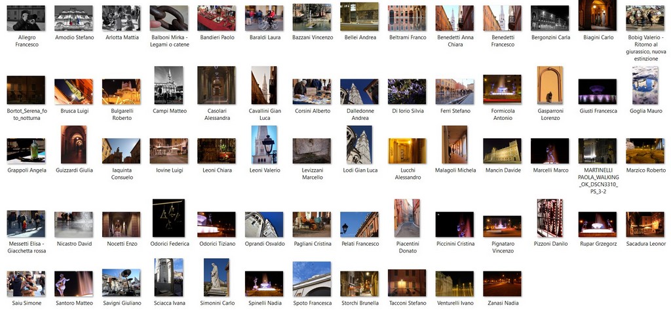Select the Bandieri Paolo thumbnail

[216, 18]
